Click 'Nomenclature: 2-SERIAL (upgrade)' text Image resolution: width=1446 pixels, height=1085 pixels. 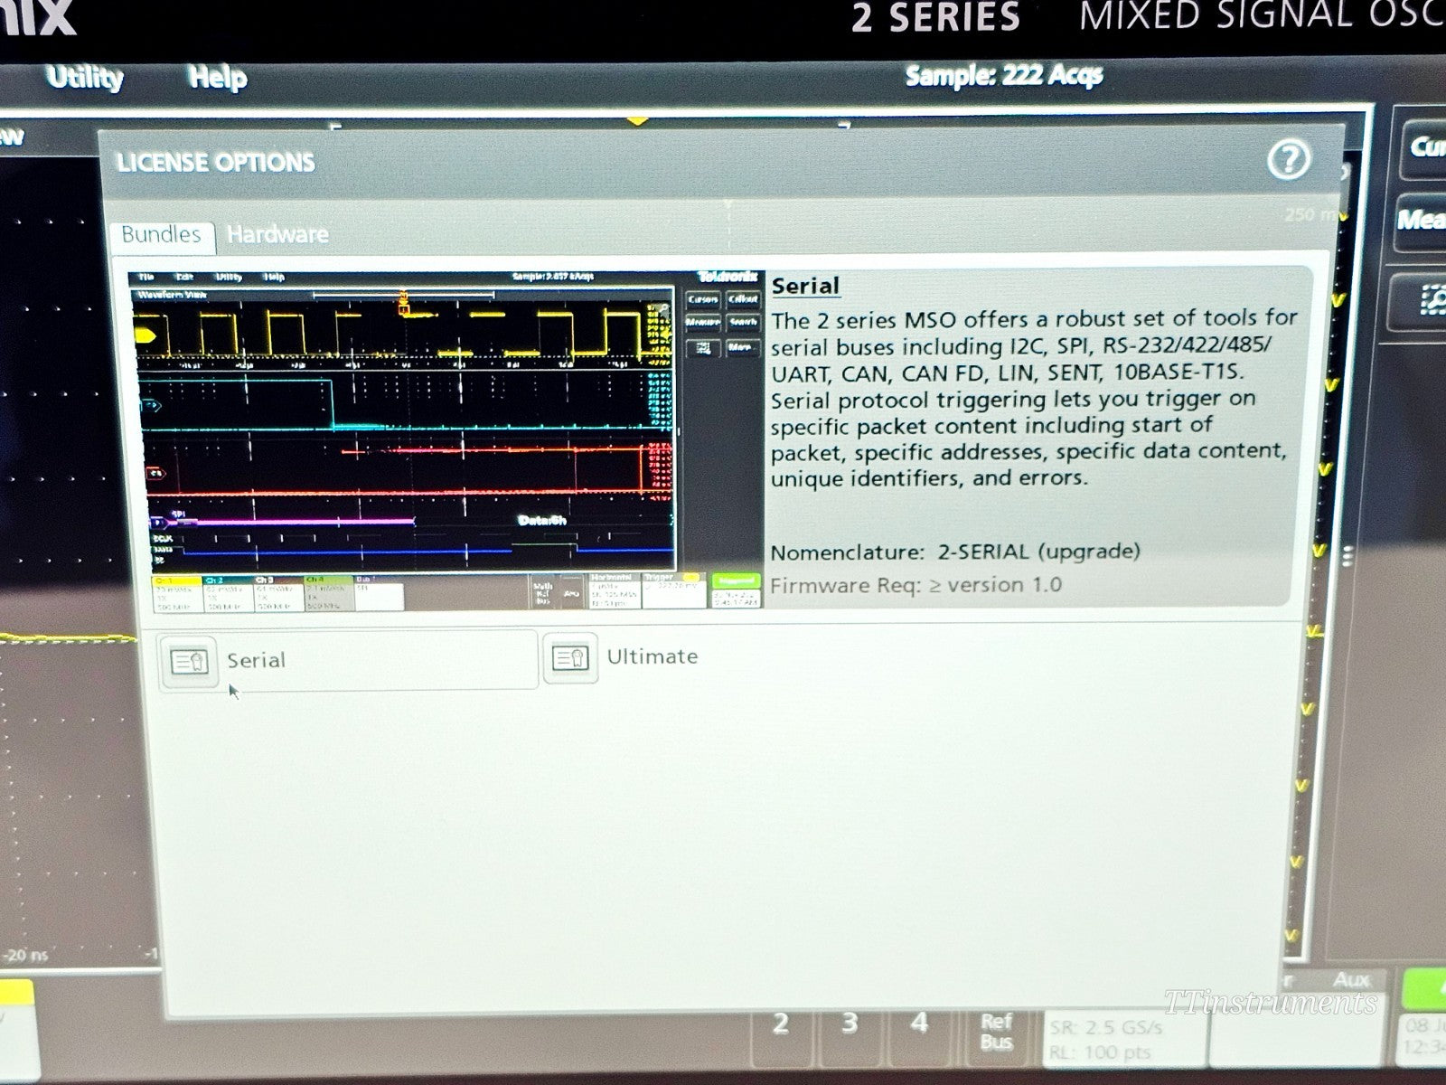coord(955,552)
